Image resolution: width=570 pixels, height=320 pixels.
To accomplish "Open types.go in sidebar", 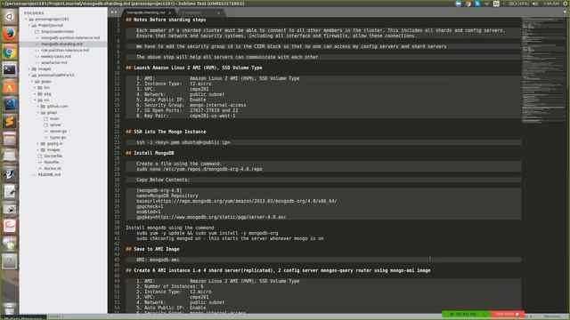I will (x=58, y=137).
